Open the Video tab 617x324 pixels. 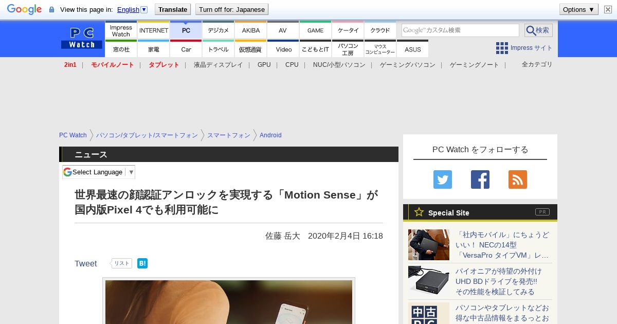click(x=283, y=49)
